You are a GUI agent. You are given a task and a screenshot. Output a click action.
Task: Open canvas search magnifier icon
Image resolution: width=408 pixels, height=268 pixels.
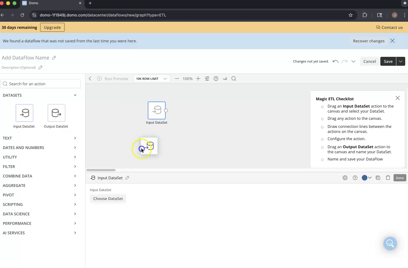(x=234, y=79)
